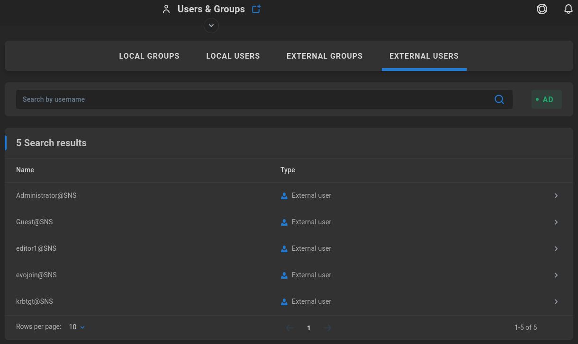Click the user icon beside Users & Groups

(x=166, y=9)
